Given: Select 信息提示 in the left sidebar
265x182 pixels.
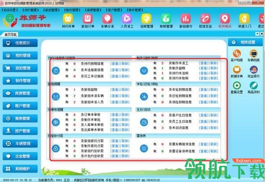Looking at the screenshot, I should 20,43.
